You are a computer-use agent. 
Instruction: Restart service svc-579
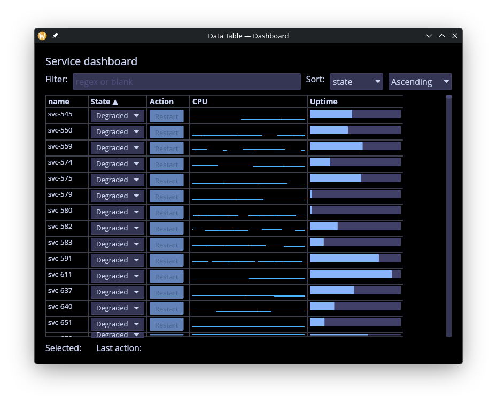[x=167, y=196]
